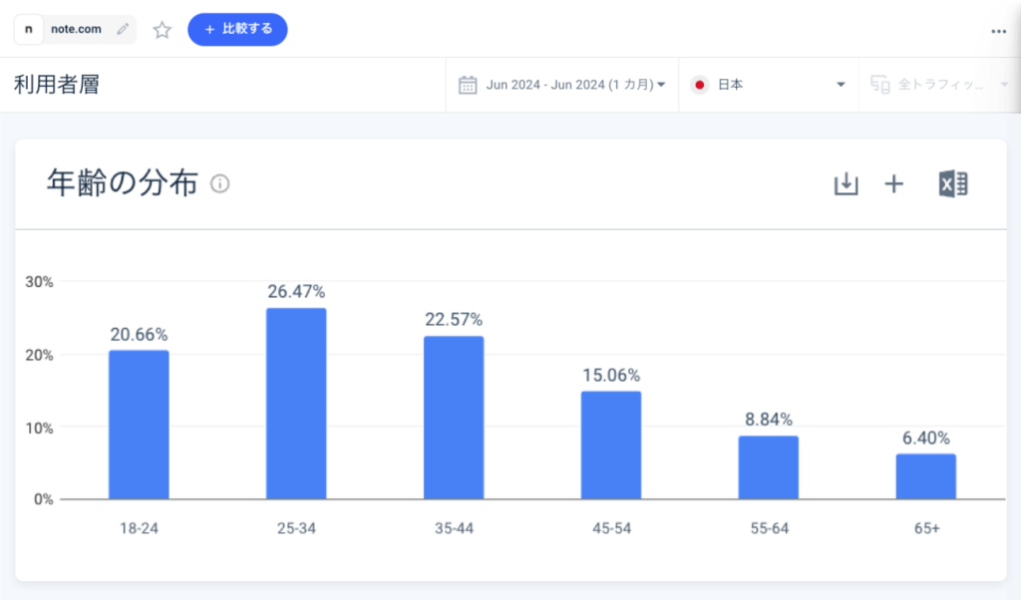Screen dimensions: 1021x600
Task: Select the 18-24 bar in chart
Action: [x=139, y=425]
